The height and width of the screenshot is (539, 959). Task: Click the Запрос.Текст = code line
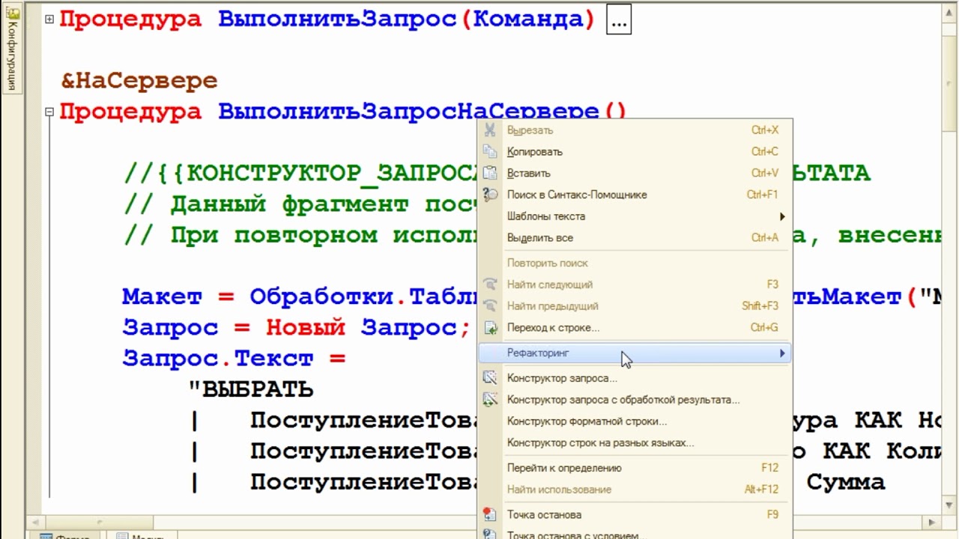(x=234, y=359)
